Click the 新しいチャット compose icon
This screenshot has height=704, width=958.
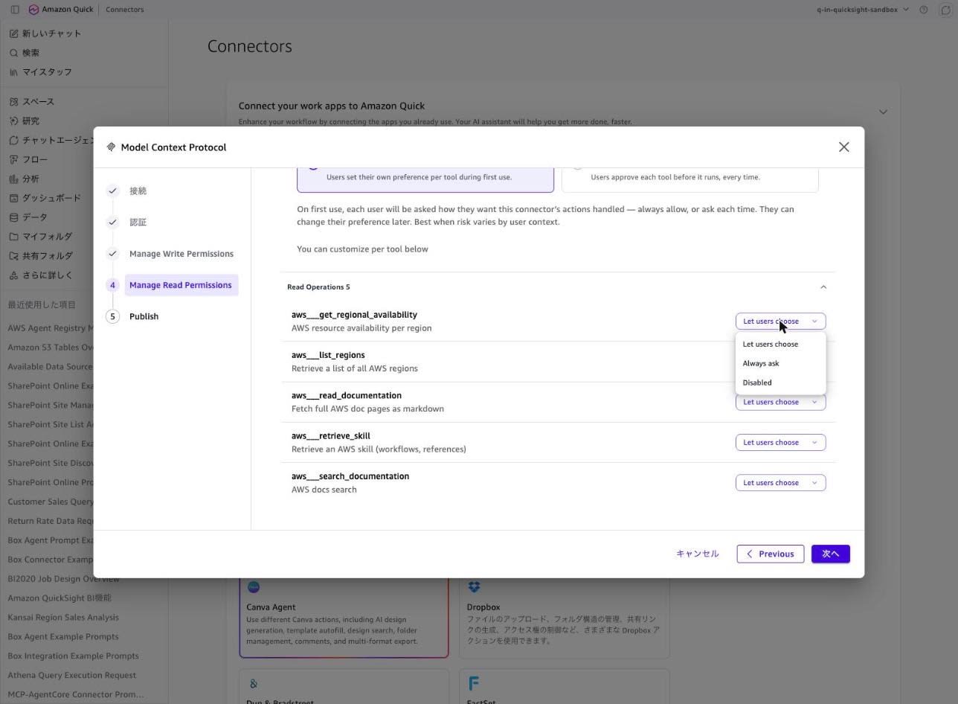(13, 33)
